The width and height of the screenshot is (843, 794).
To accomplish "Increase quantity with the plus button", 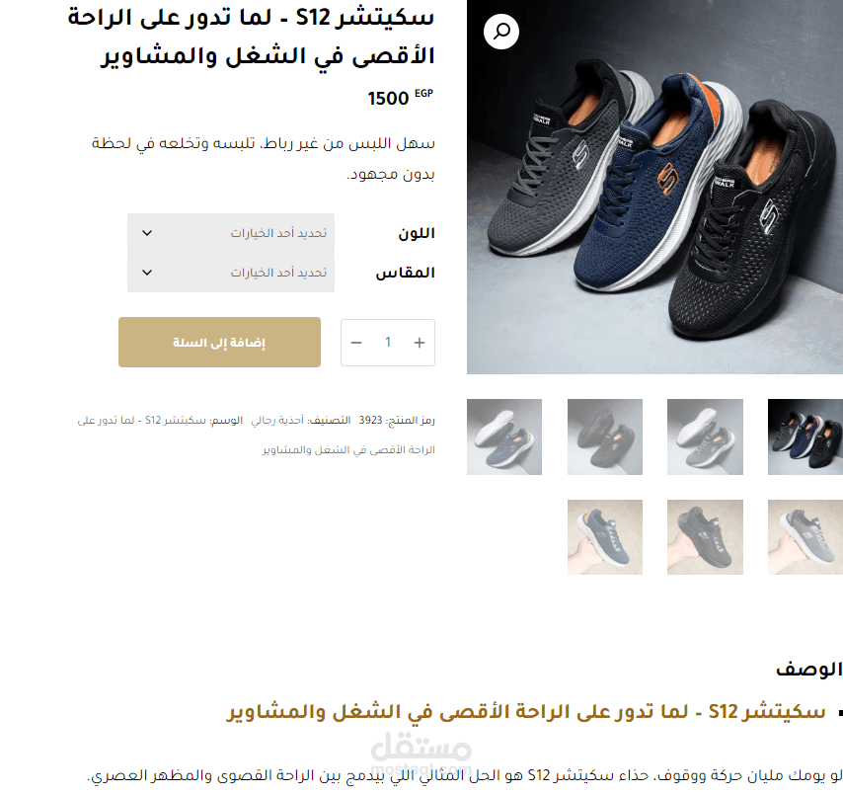I will click(x=420, y=343).
